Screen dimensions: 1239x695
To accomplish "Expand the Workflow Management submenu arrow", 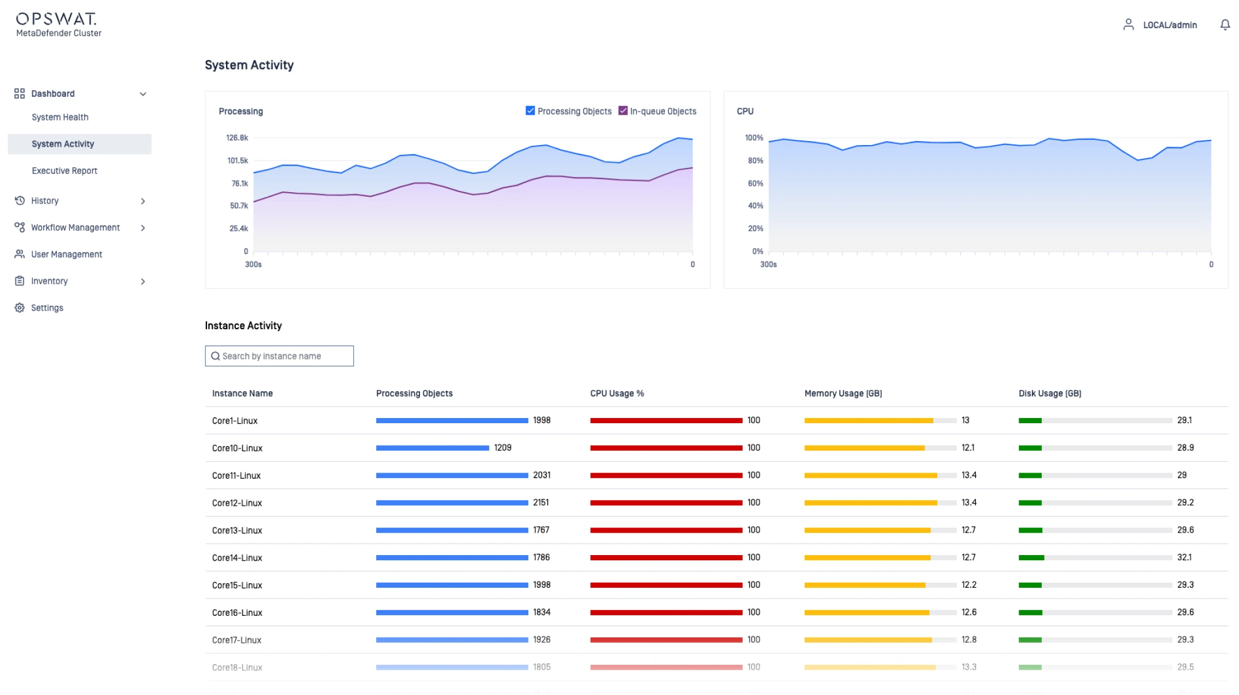I will [x=143, y=228].
